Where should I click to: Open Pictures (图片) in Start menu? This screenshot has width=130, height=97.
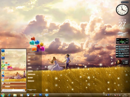29,61
